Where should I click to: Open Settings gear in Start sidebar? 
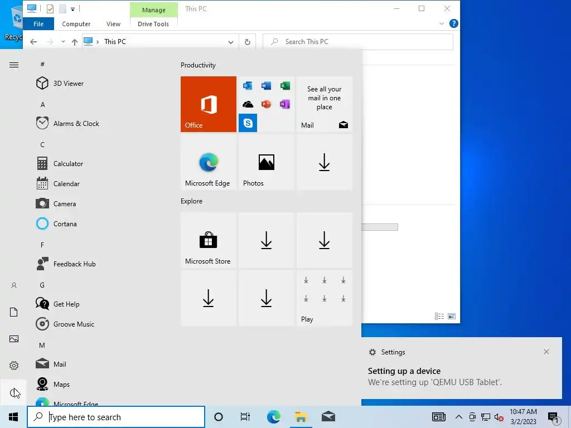click(14, 366)
